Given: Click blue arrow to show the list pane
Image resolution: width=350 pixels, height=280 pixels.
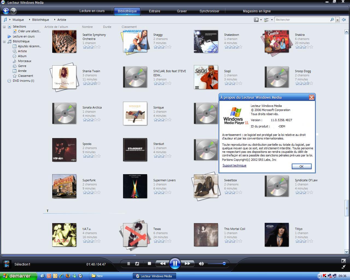Looking at the screenshot, I should pyautogui.click(x=344, y=20).
